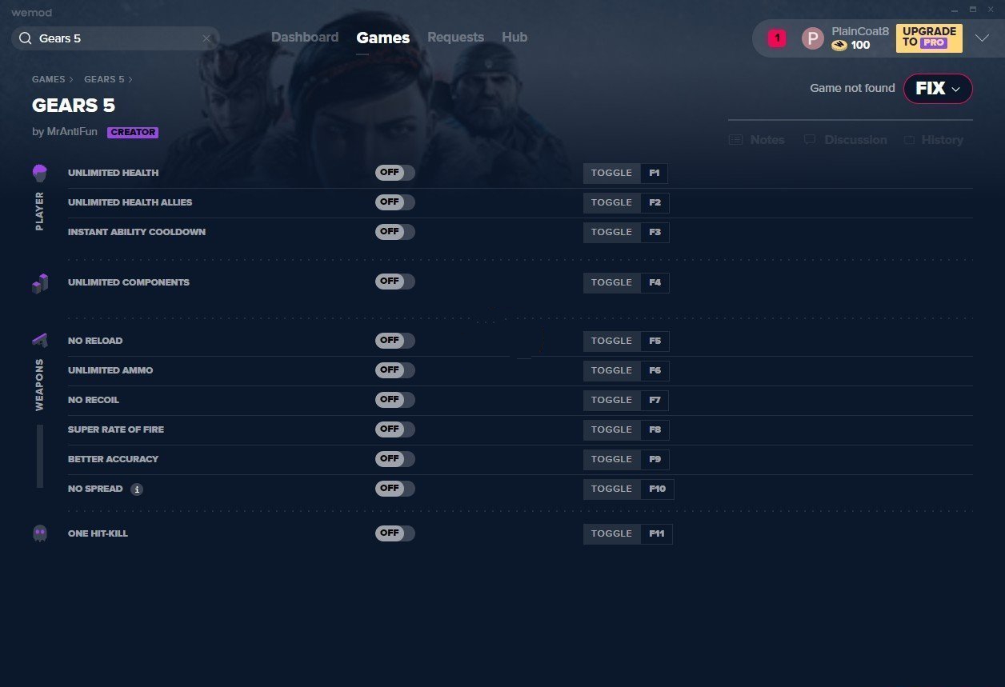
Task: Enable Unlimited Health toggle
Action: point(394,173)
